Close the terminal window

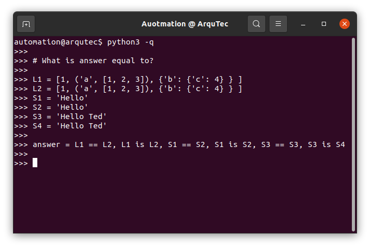pos(345,24)
